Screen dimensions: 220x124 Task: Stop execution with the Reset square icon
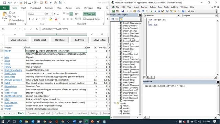[159, 11]
